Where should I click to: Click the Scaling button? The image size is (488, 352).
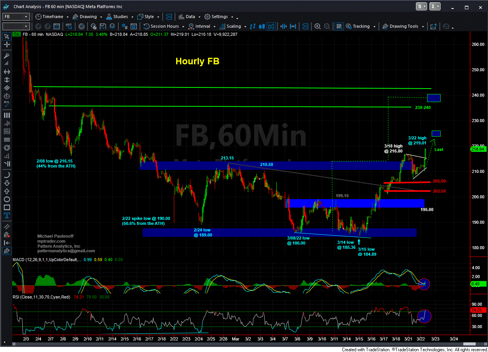pos(230,26)
